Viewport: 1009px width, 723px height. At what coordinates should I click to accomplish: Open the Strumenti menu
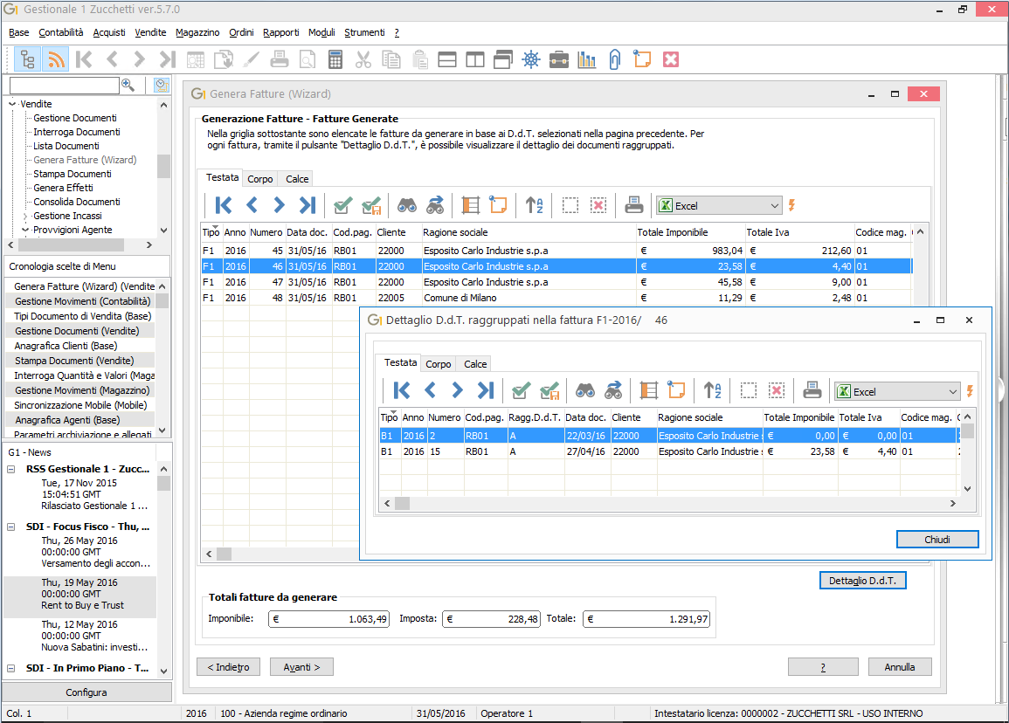[364, 32]
